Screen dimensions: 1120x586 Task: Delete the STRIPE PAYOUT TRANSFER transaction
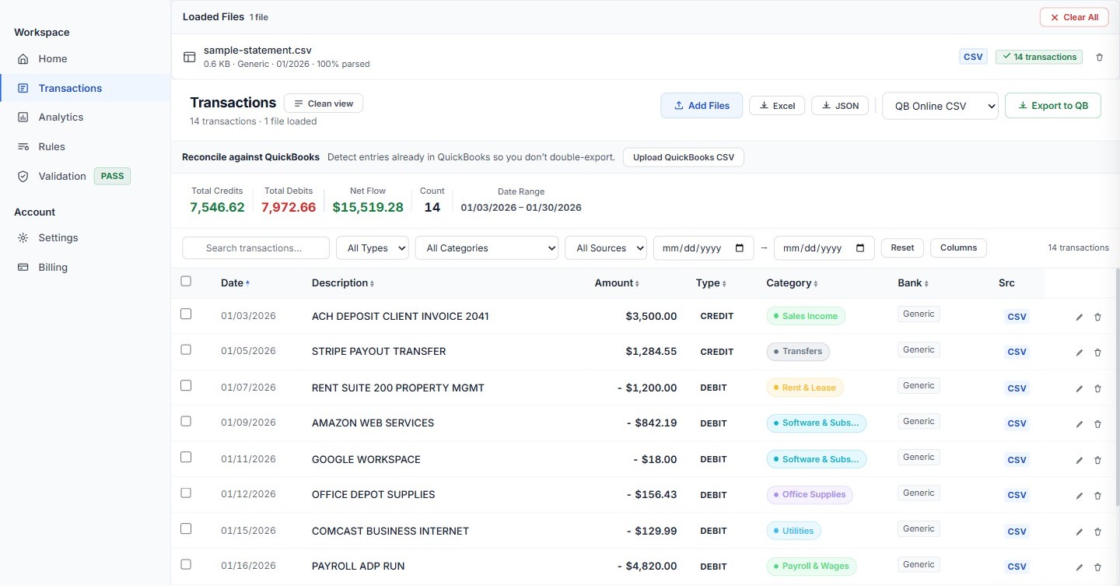(x=1097, y=353)
